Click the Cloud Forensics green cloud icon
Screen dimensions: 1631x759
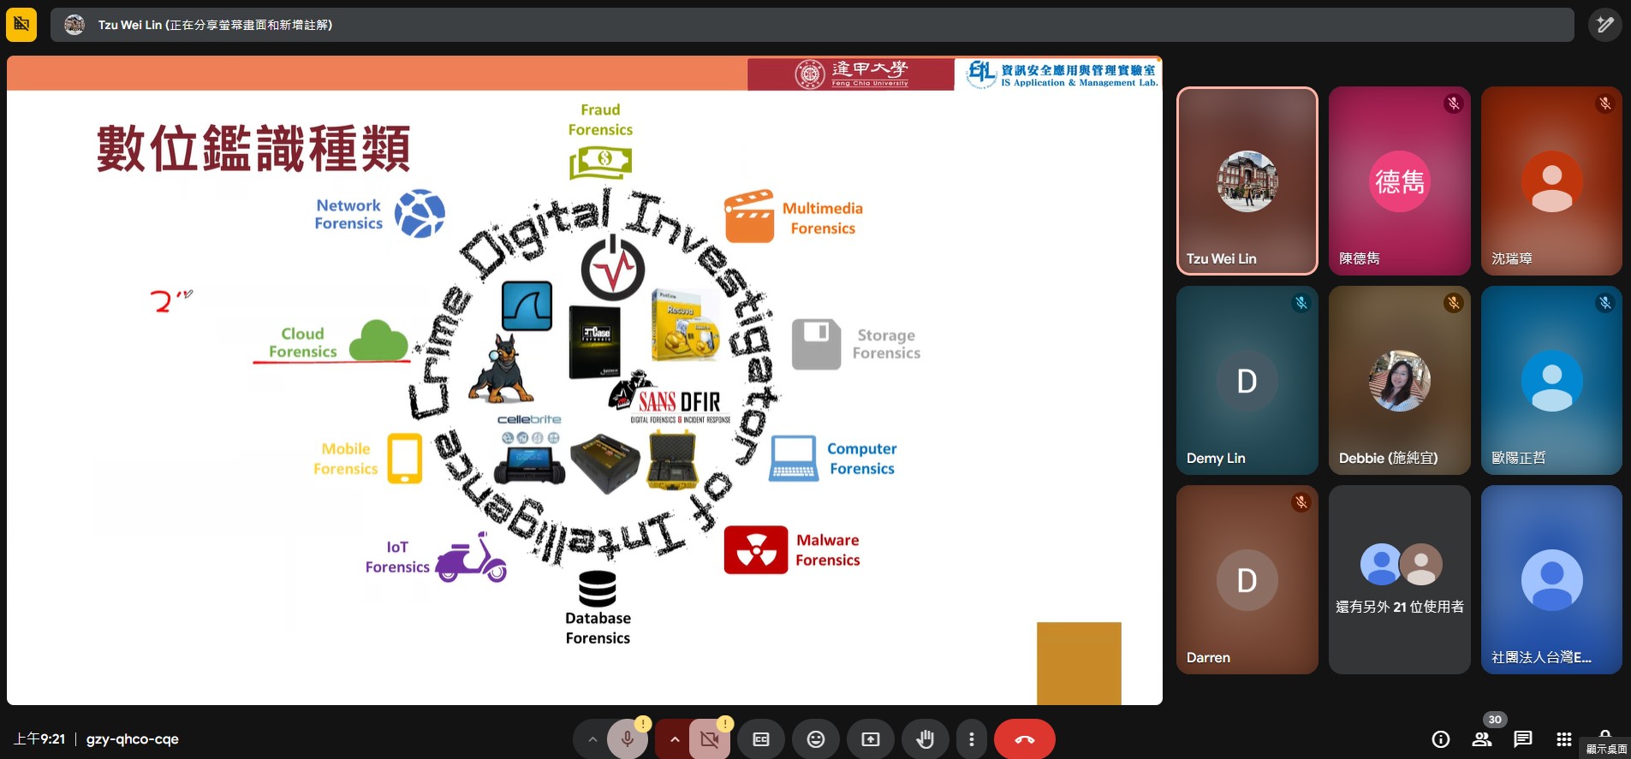coord(378,340)
